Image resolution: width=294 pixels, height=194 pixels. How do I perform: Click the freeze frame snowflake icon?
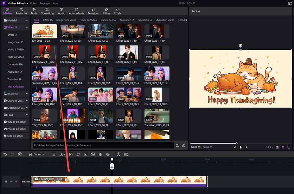click(108, 154)
